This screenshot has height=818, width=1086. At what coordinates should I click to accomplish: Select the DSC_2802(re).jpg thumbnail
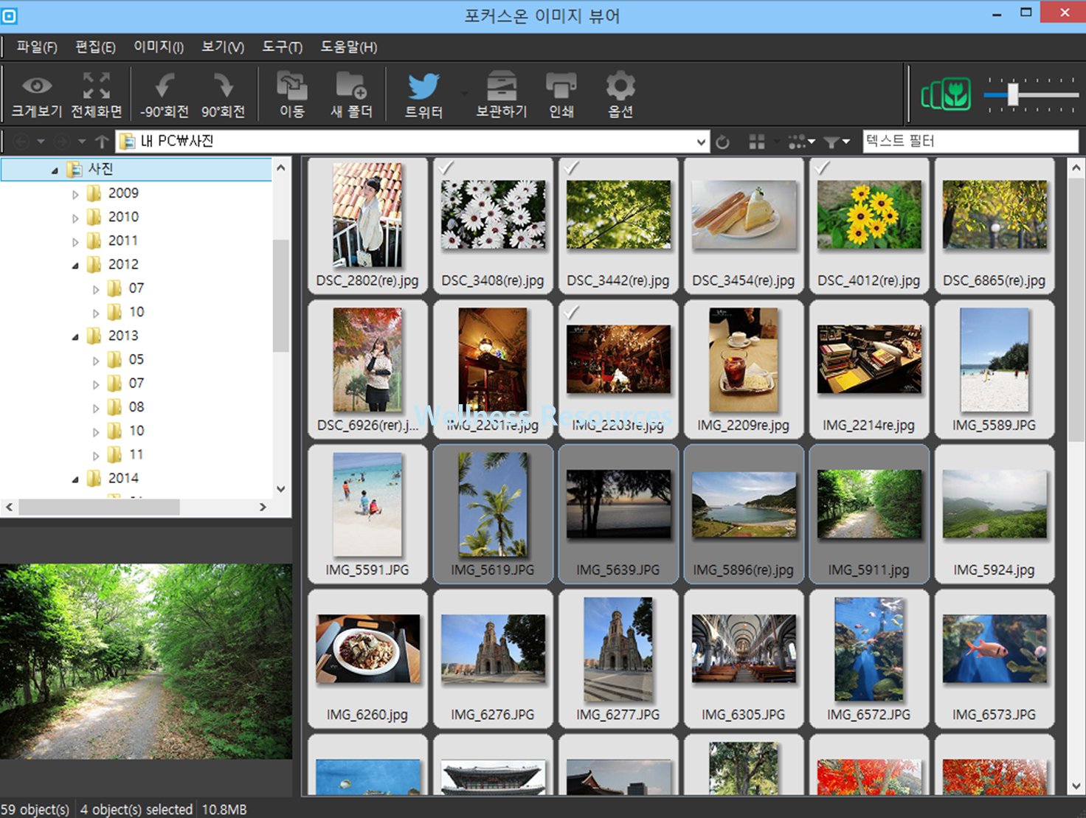point(367,226)
